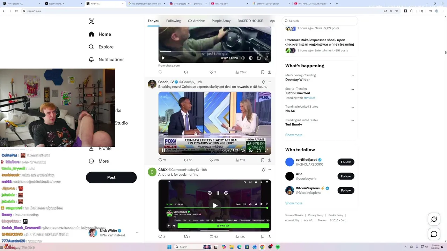Follow certifiedjared account
447x251 pixels.
point(346,162)
